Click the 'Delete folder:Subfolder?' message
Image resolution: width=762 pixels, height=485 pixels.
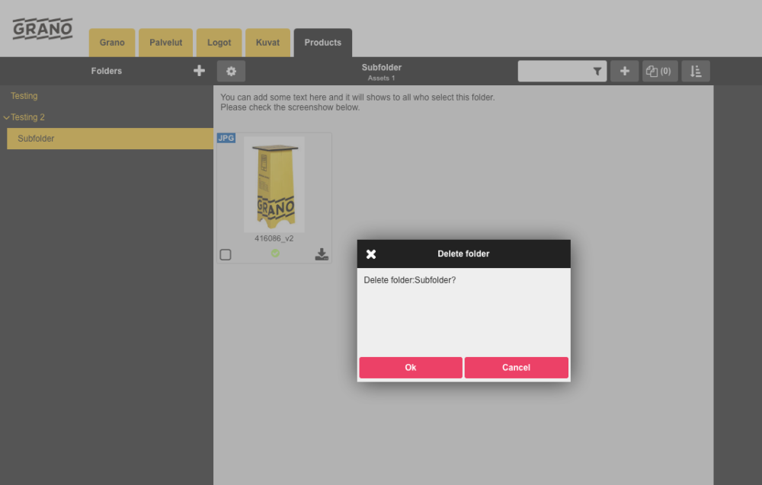click(x=410, y=280)
